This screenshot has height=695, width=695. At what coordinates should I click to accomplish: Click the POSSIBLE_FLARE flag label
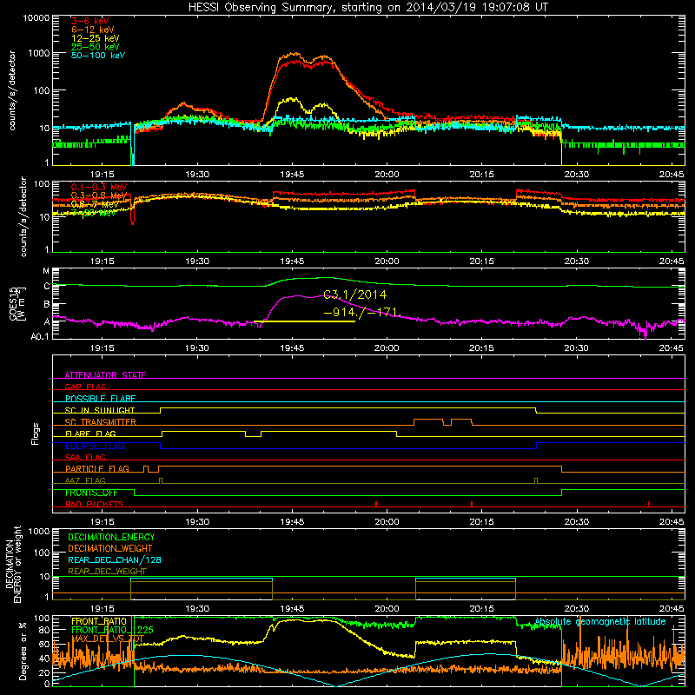100,399
